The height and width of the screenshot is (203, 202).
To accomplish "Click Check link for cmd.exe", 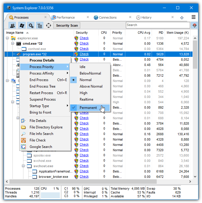I will [x=84, y=43].
